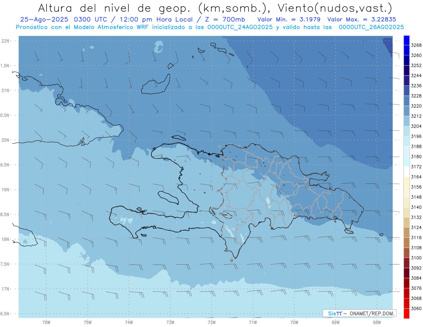
Task: Click the 3060 value on the colorbar
Action: (416, 308)
